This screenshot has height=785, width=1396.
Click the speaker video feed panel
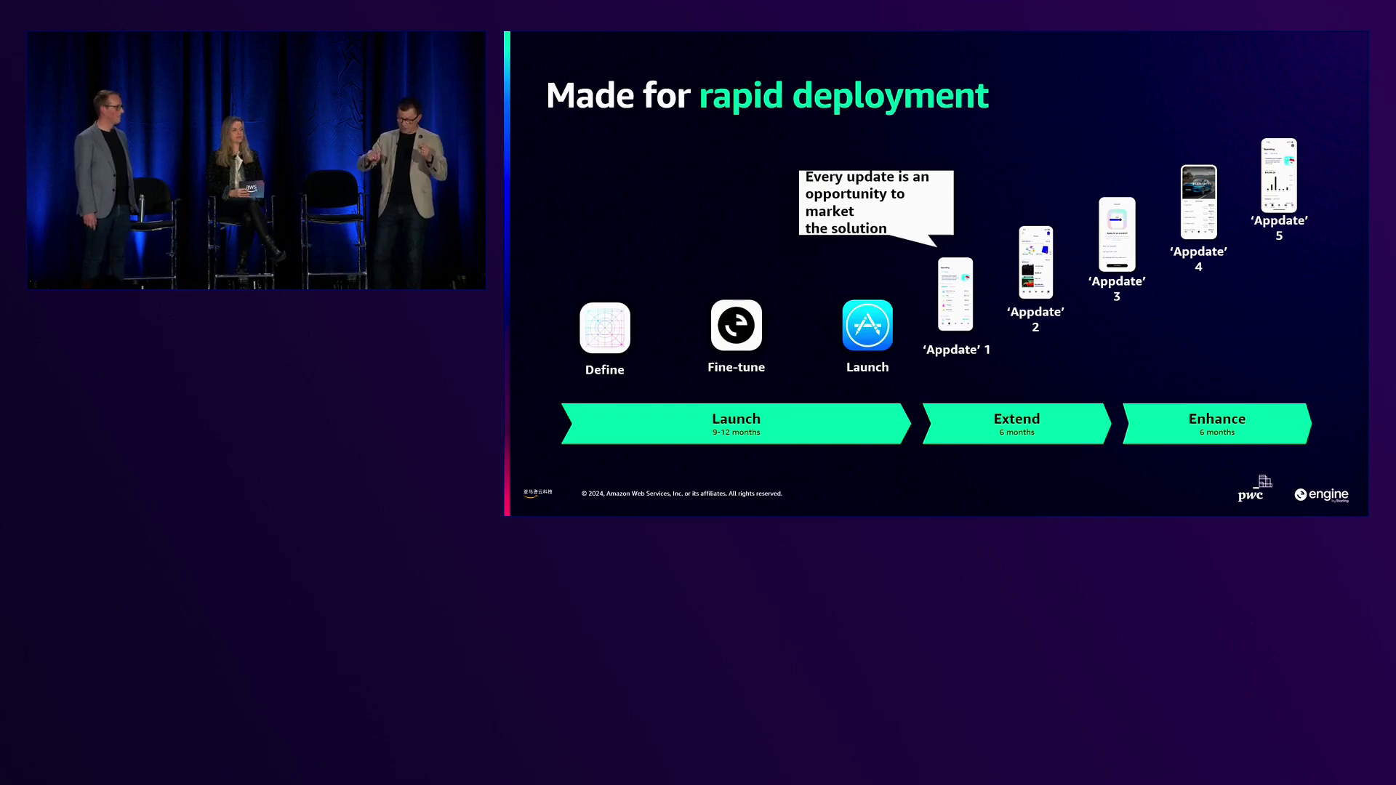click(256, 160)
